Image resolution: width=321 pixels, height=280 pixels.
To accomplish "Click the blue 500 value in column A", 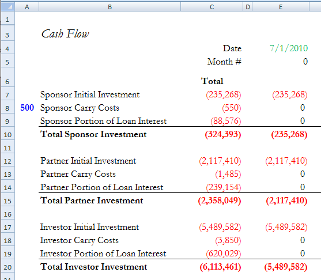I will (27, 108).
